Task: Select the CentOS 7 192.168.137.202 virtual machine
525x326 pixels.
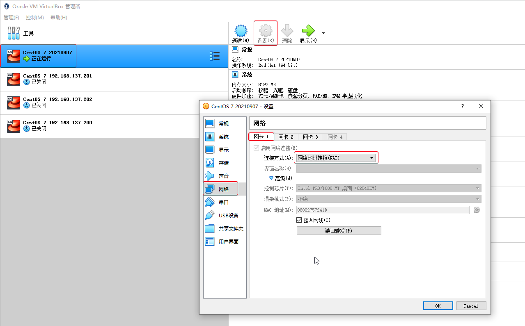Action: tap(114, 103)
